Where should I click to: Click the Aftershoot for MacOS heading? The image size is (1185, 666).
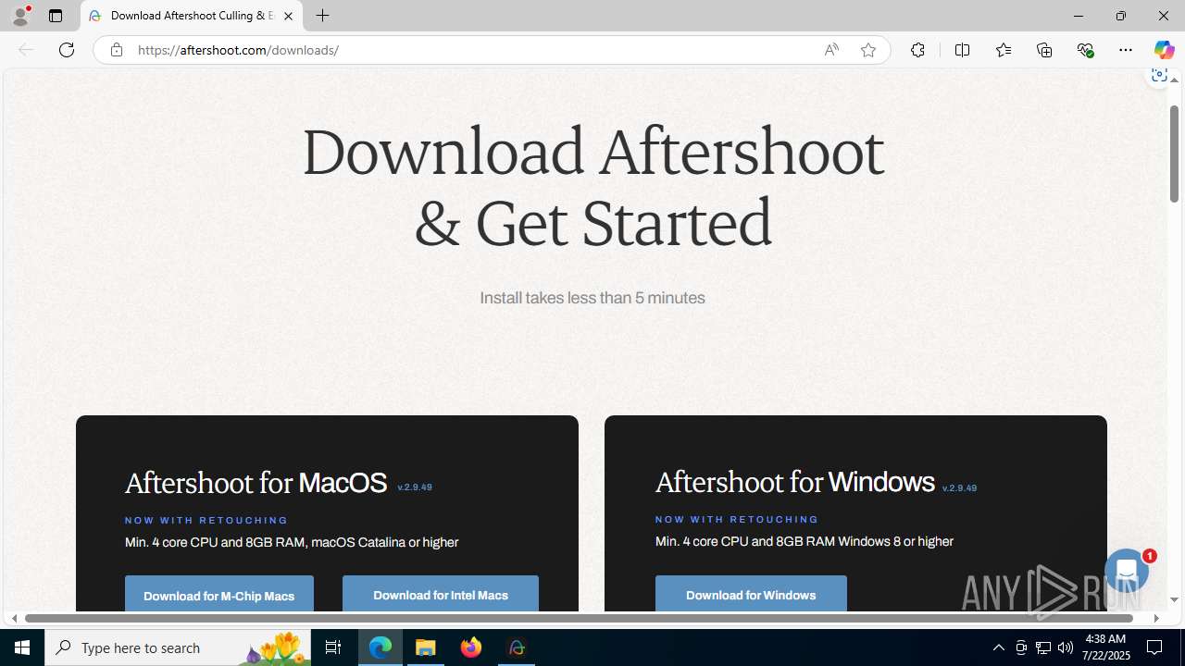pyautogui.click(x=256, y=482)
